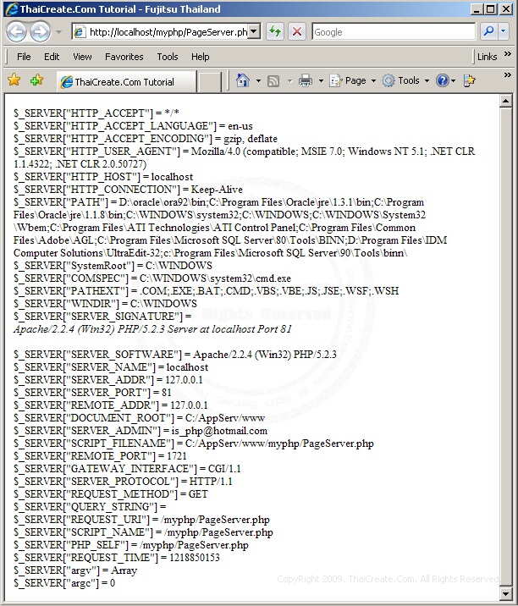
Task: Click the Back navigation arrow
Action: (16, 31)
